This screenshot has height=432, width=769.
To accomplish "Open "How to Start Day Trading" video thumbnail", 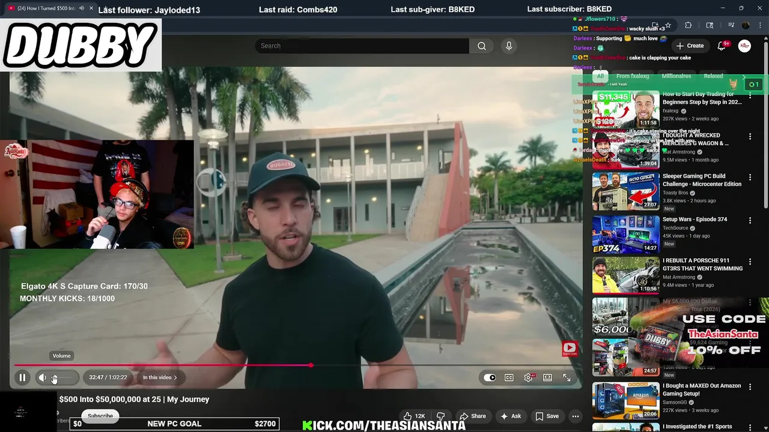I will pos(626,109).
